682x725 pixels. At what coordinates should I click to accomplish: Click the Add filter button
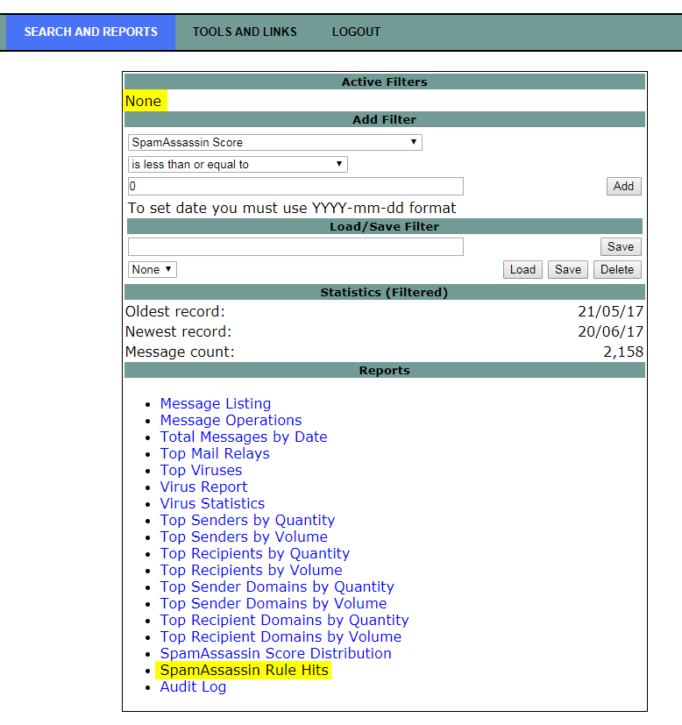point(624,187)
